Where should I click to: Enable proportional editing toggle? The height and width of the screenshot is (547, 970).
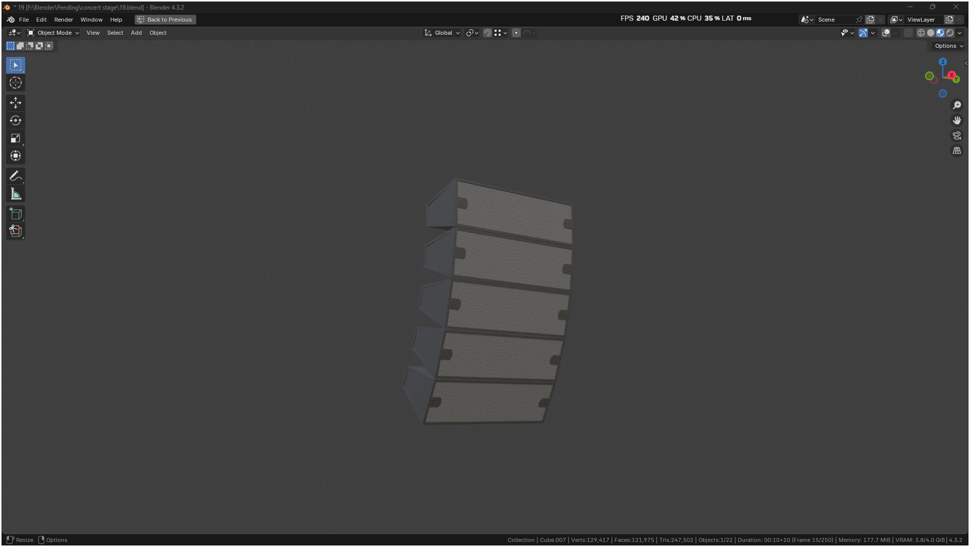coord(516,33)
